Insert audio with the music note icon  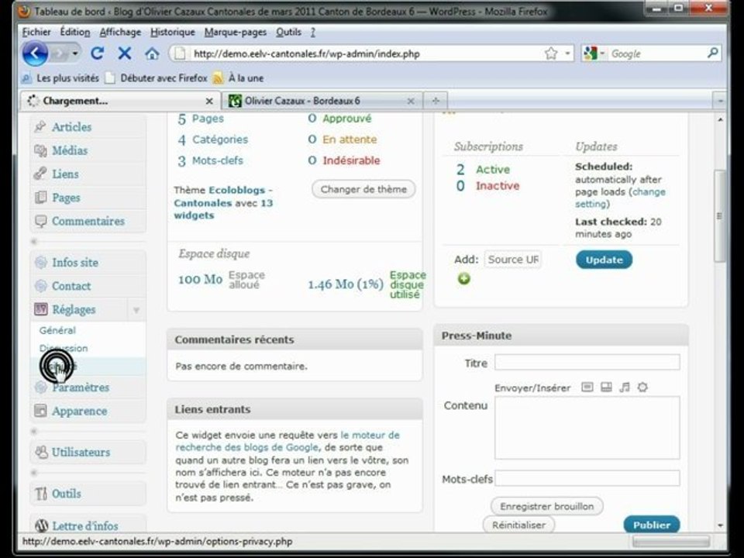(625, 387)
